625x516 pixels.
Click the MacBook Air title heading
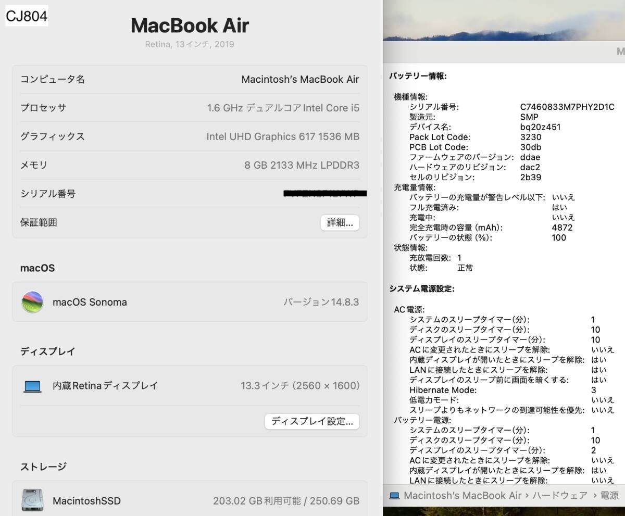click(190, 25)
